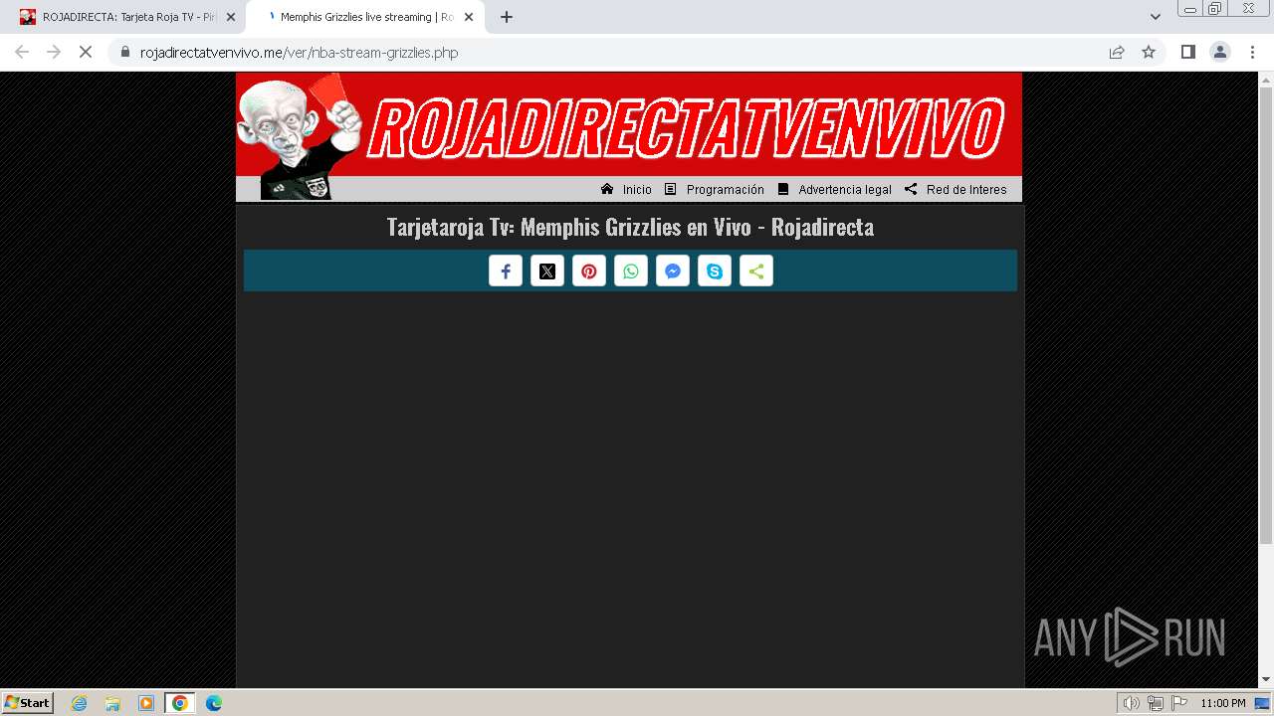The width and height of the screenshot is (1274, 716).
Task: Click the Show desktop tray icon
Action: click(x=1263, y=703)
